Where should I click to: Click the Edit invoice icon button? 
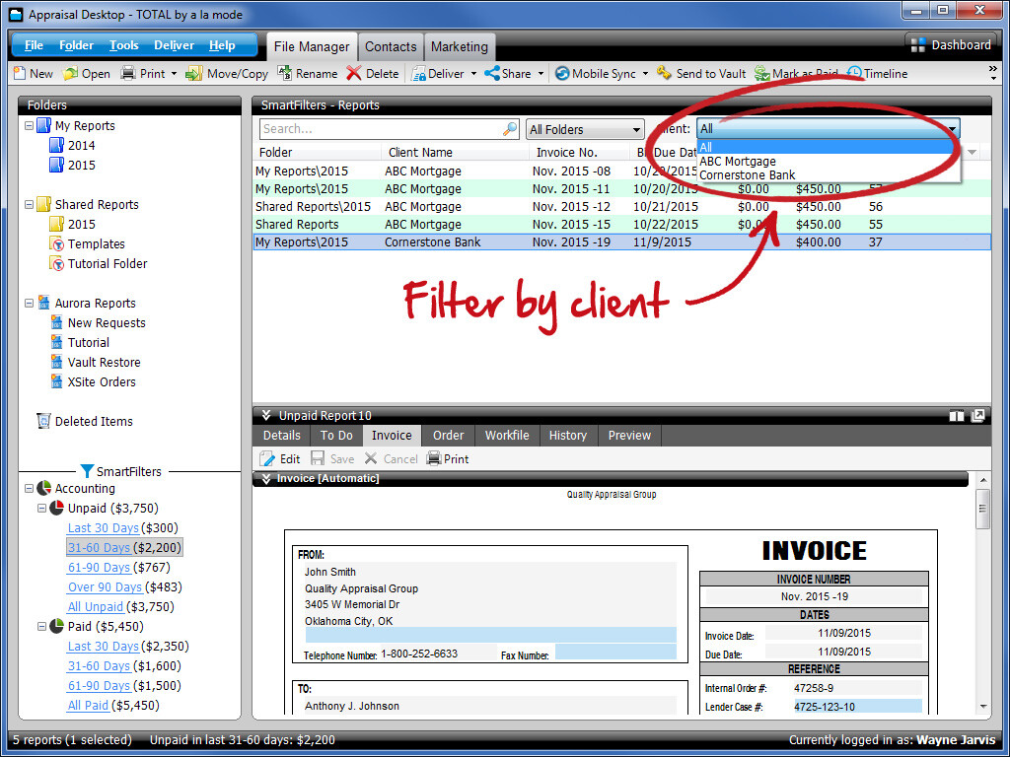pos(280,459)
